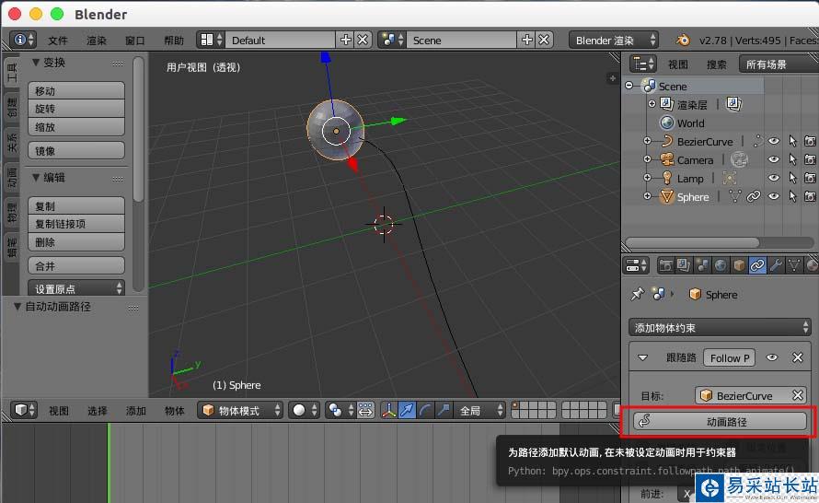Click the 旋转 button in the tool shelf
This screenshot has height=503, width=819.
point(77,109)
